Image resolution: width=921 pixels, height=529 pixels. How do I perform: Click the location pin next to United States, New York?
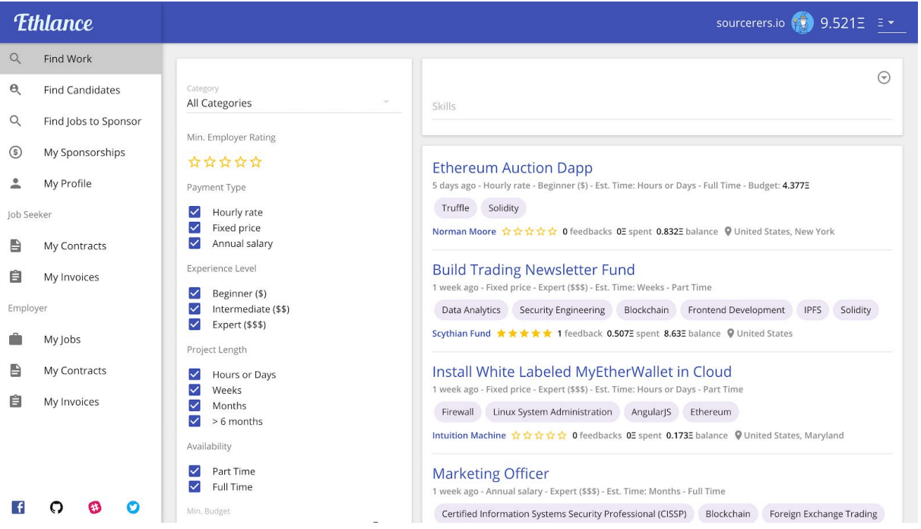pos(728,232)
